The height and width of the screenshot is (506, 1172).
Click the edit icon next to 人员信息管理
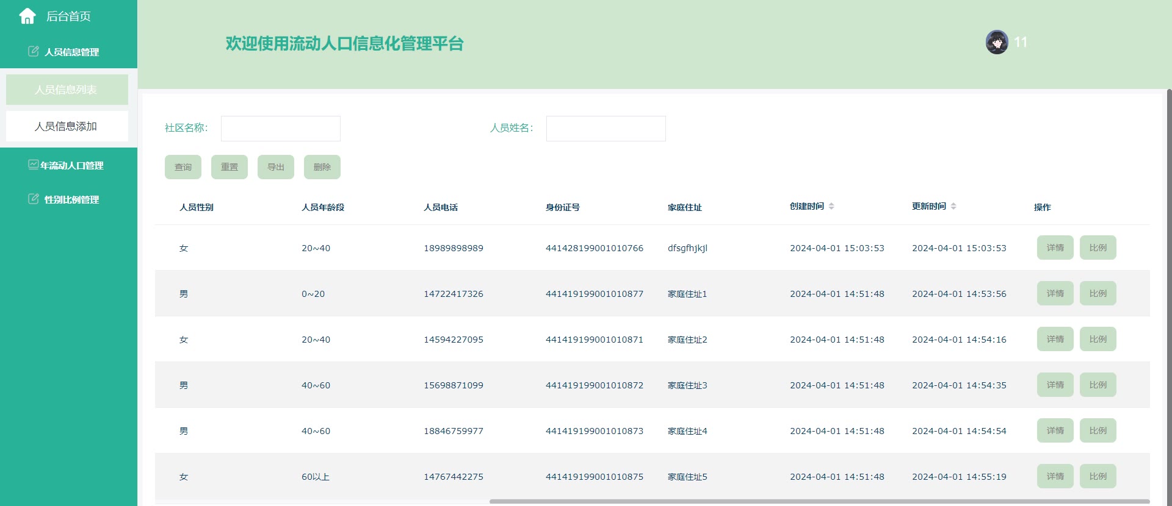pos(34,51)
